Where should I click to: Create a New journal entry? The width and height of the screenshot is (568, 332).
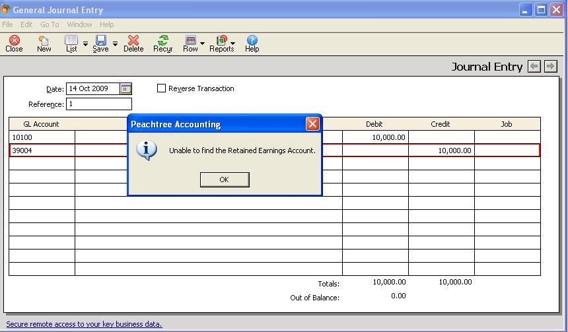pos(44,44)
